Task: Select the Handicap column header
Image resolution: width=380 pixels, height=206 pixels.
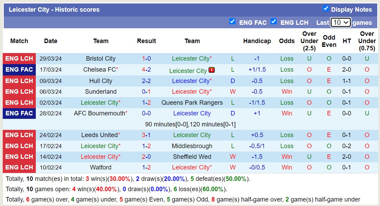Action: (x=257, y=41)
